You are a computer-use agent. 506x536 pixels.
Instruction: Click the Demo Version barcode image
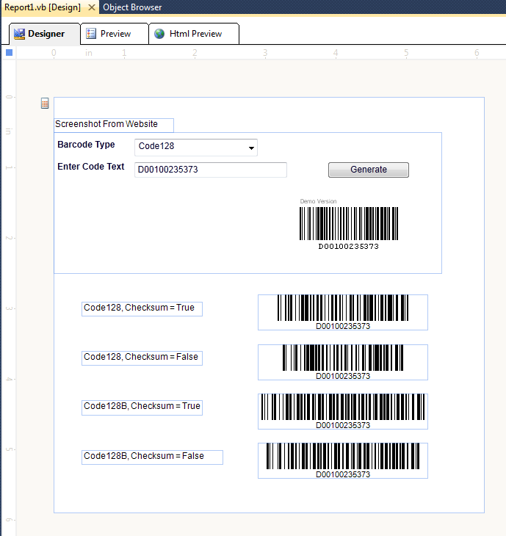pos(349,224)
